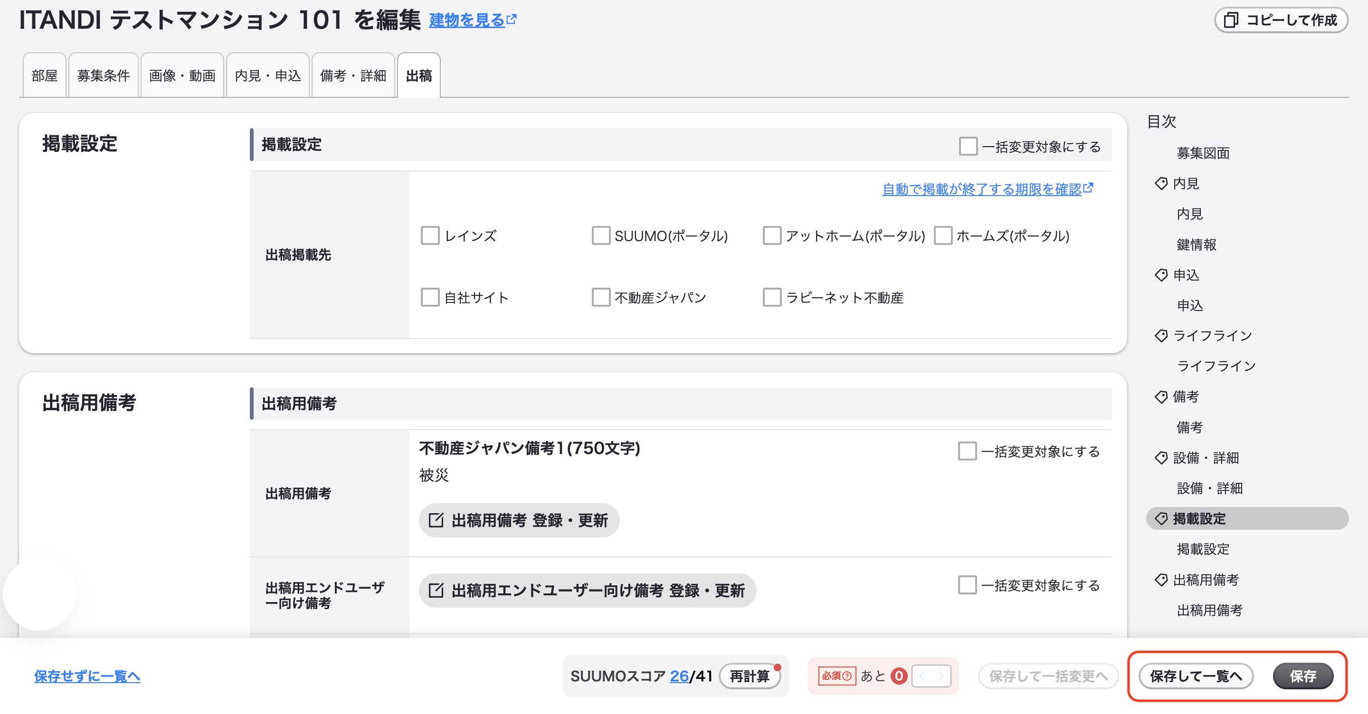Go to the 掲載設定 subsection under highlighted 掲載設定 in 目次
Image resolution: width=1368 pixels, height=714 pixels.
pos(1203,549)
